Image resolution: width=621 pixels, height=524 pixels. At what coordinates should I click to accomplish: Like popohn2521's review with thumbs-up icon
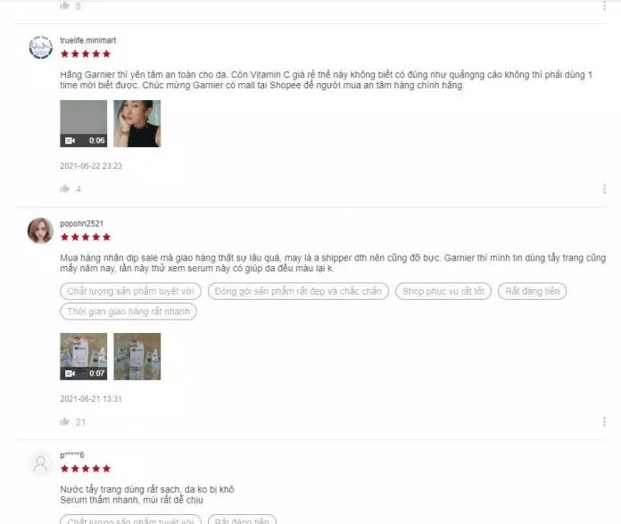click(65, 421)
